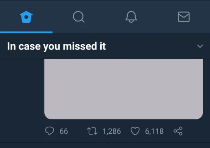This screenshot has height=148, width=210.
Task: Open the Messages envelope tab
Action: 183,17
